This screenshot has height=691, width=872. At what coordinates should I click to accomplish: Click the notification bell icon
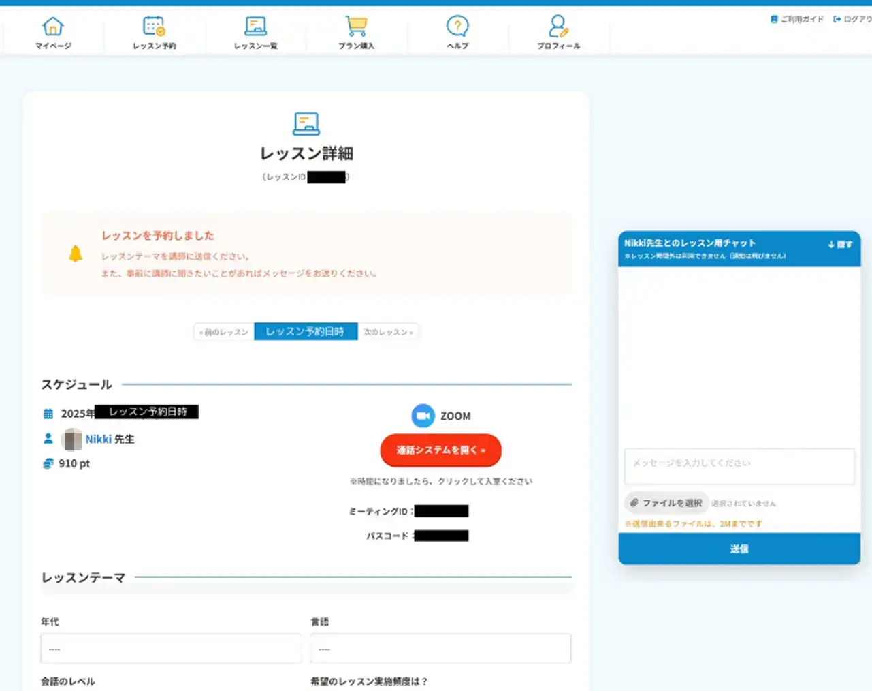pyautogui.click(x=76, y=254)
